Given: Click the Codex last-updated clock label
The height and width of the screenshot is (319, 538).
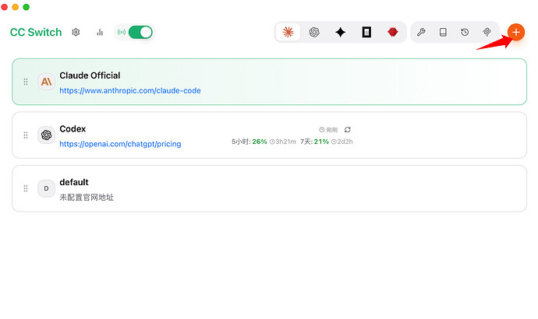Looking at the screenshot, I should click(328, 130).
